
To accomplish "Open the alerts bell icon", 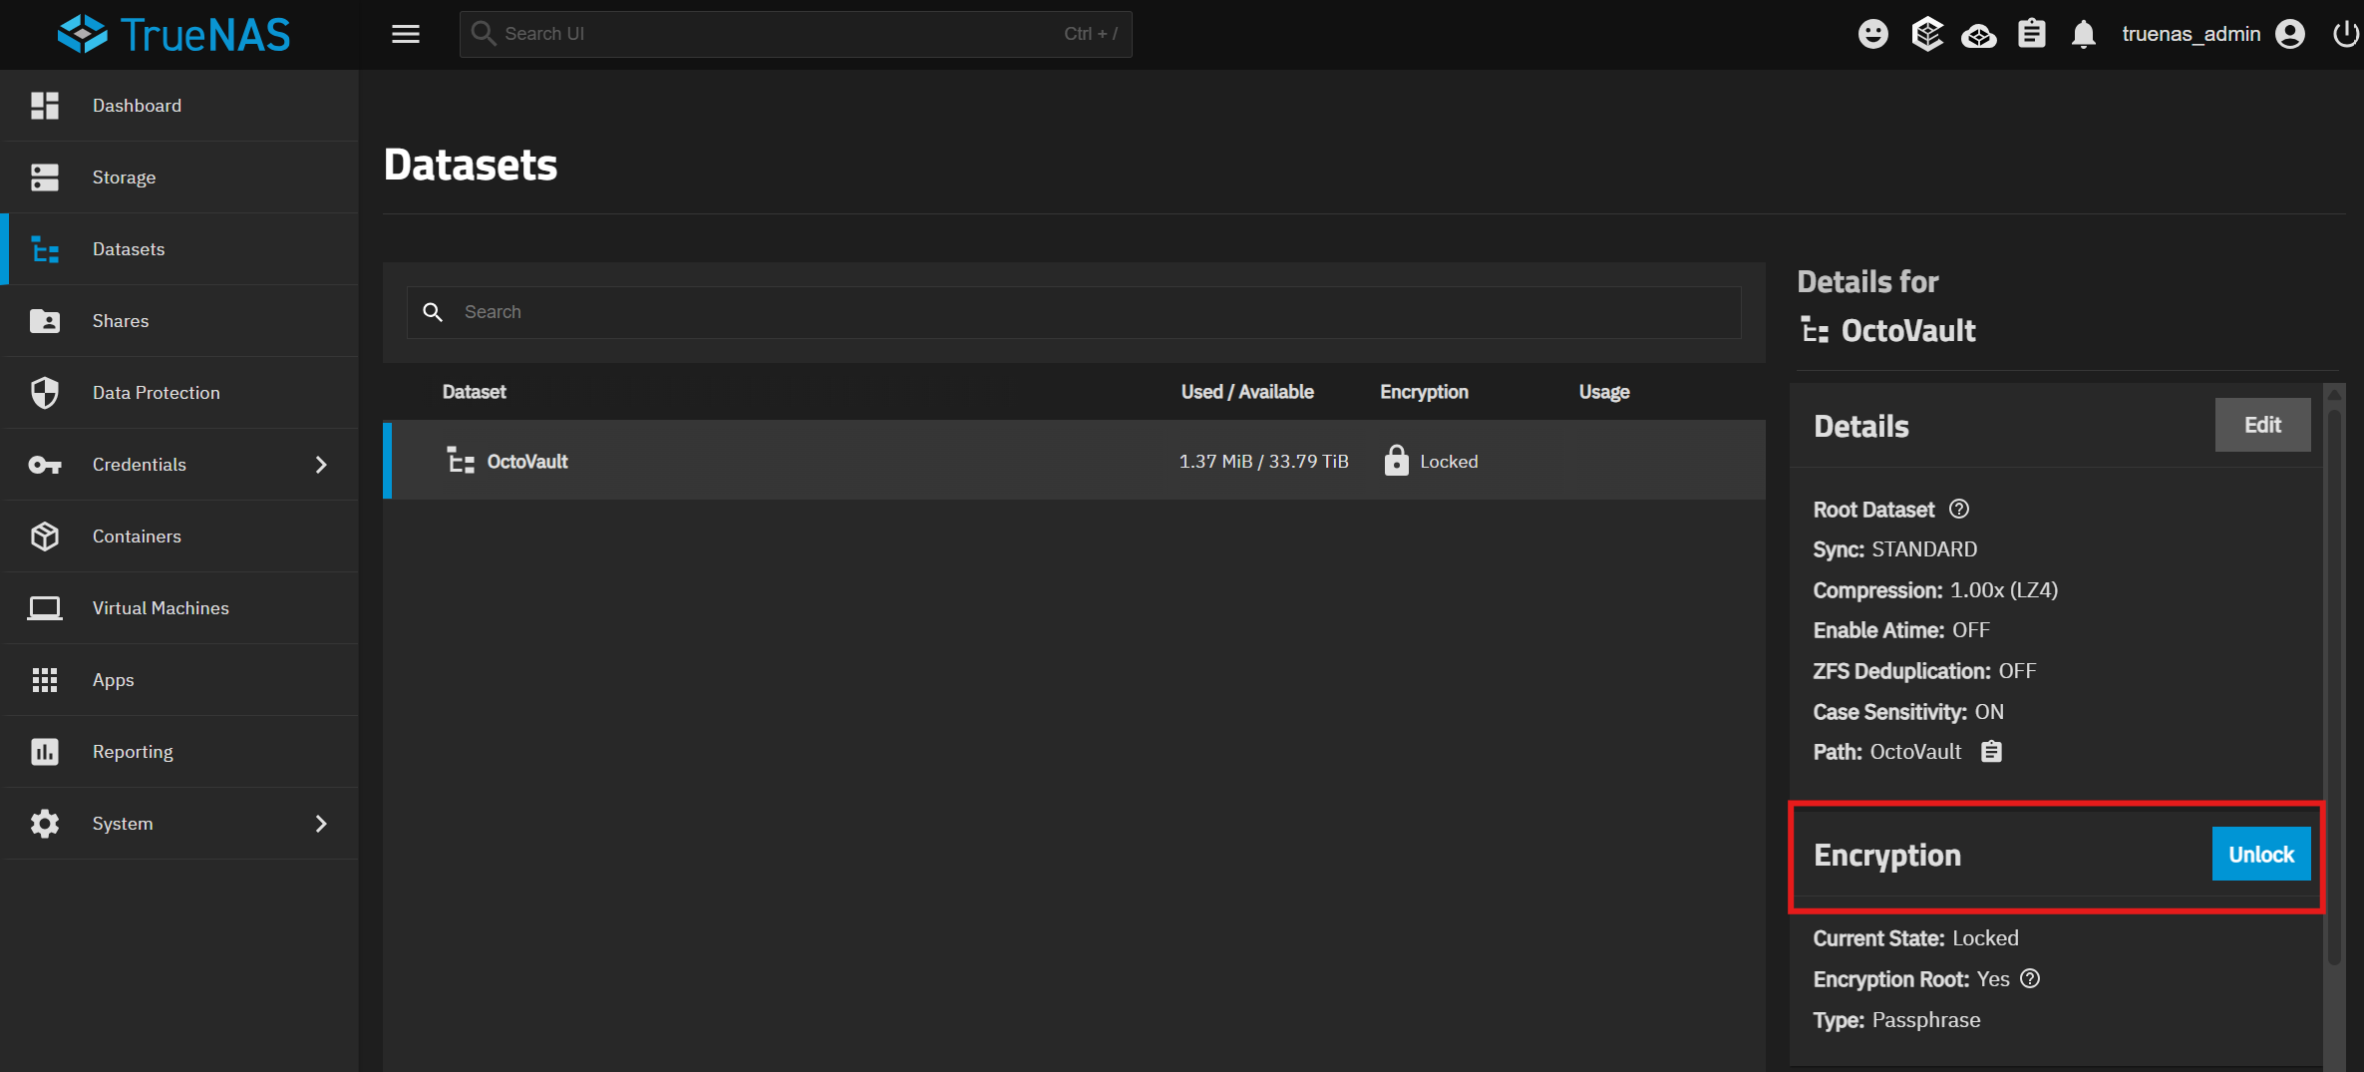I will tap(2083, 35).
